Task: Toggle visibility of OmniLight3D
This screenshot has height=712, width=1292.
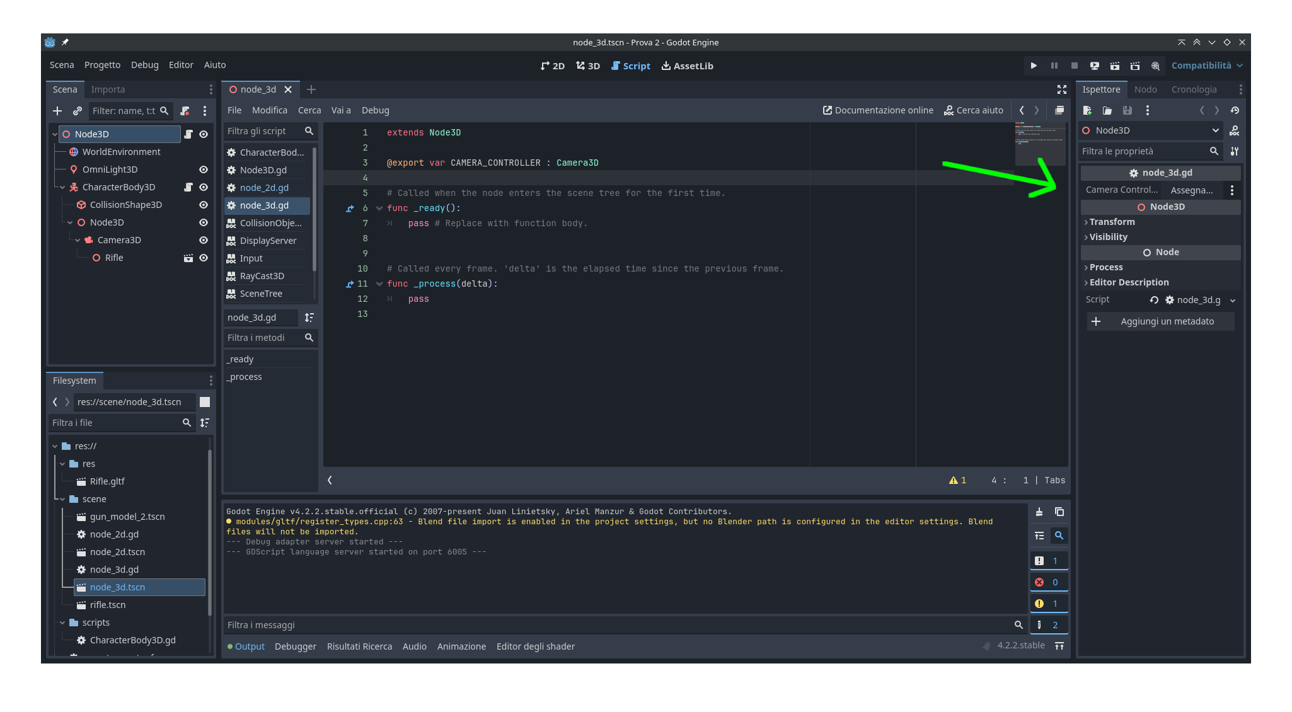Action: (x=204, y=169)
